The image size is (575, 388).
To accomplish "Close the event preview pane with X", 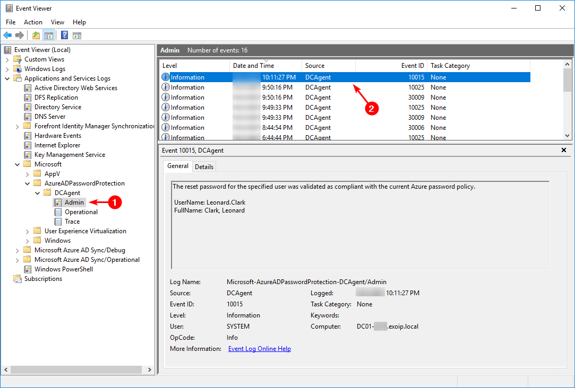I will pyautogui.click(x=564, y=151).
